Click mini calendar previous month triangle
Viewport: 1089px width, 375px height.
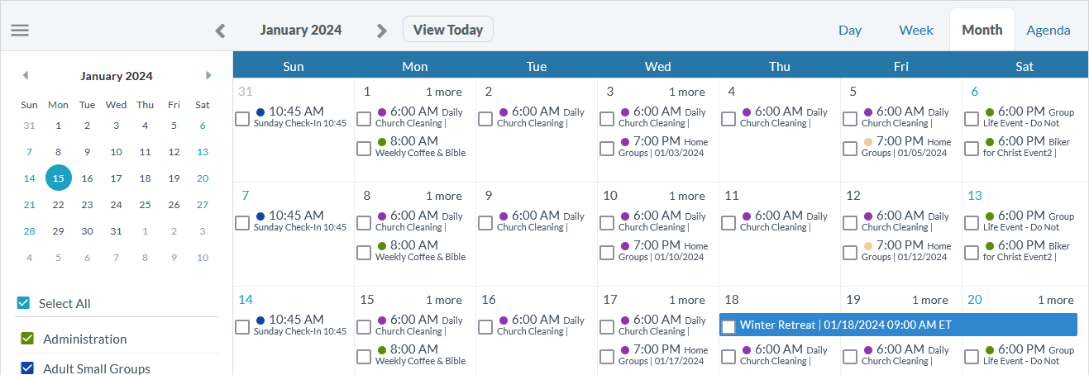[26, 75]
